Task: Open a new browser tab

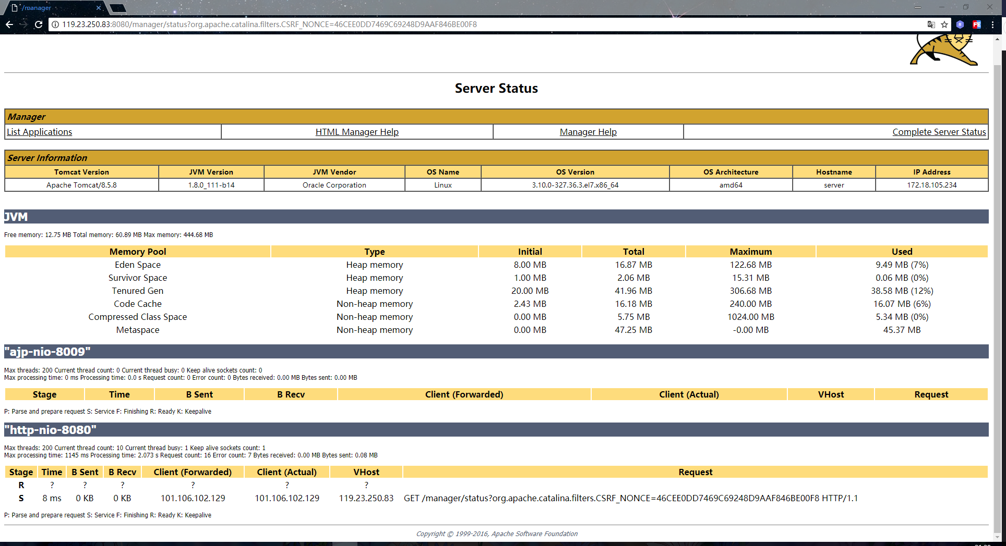Action: pos(118,8)
